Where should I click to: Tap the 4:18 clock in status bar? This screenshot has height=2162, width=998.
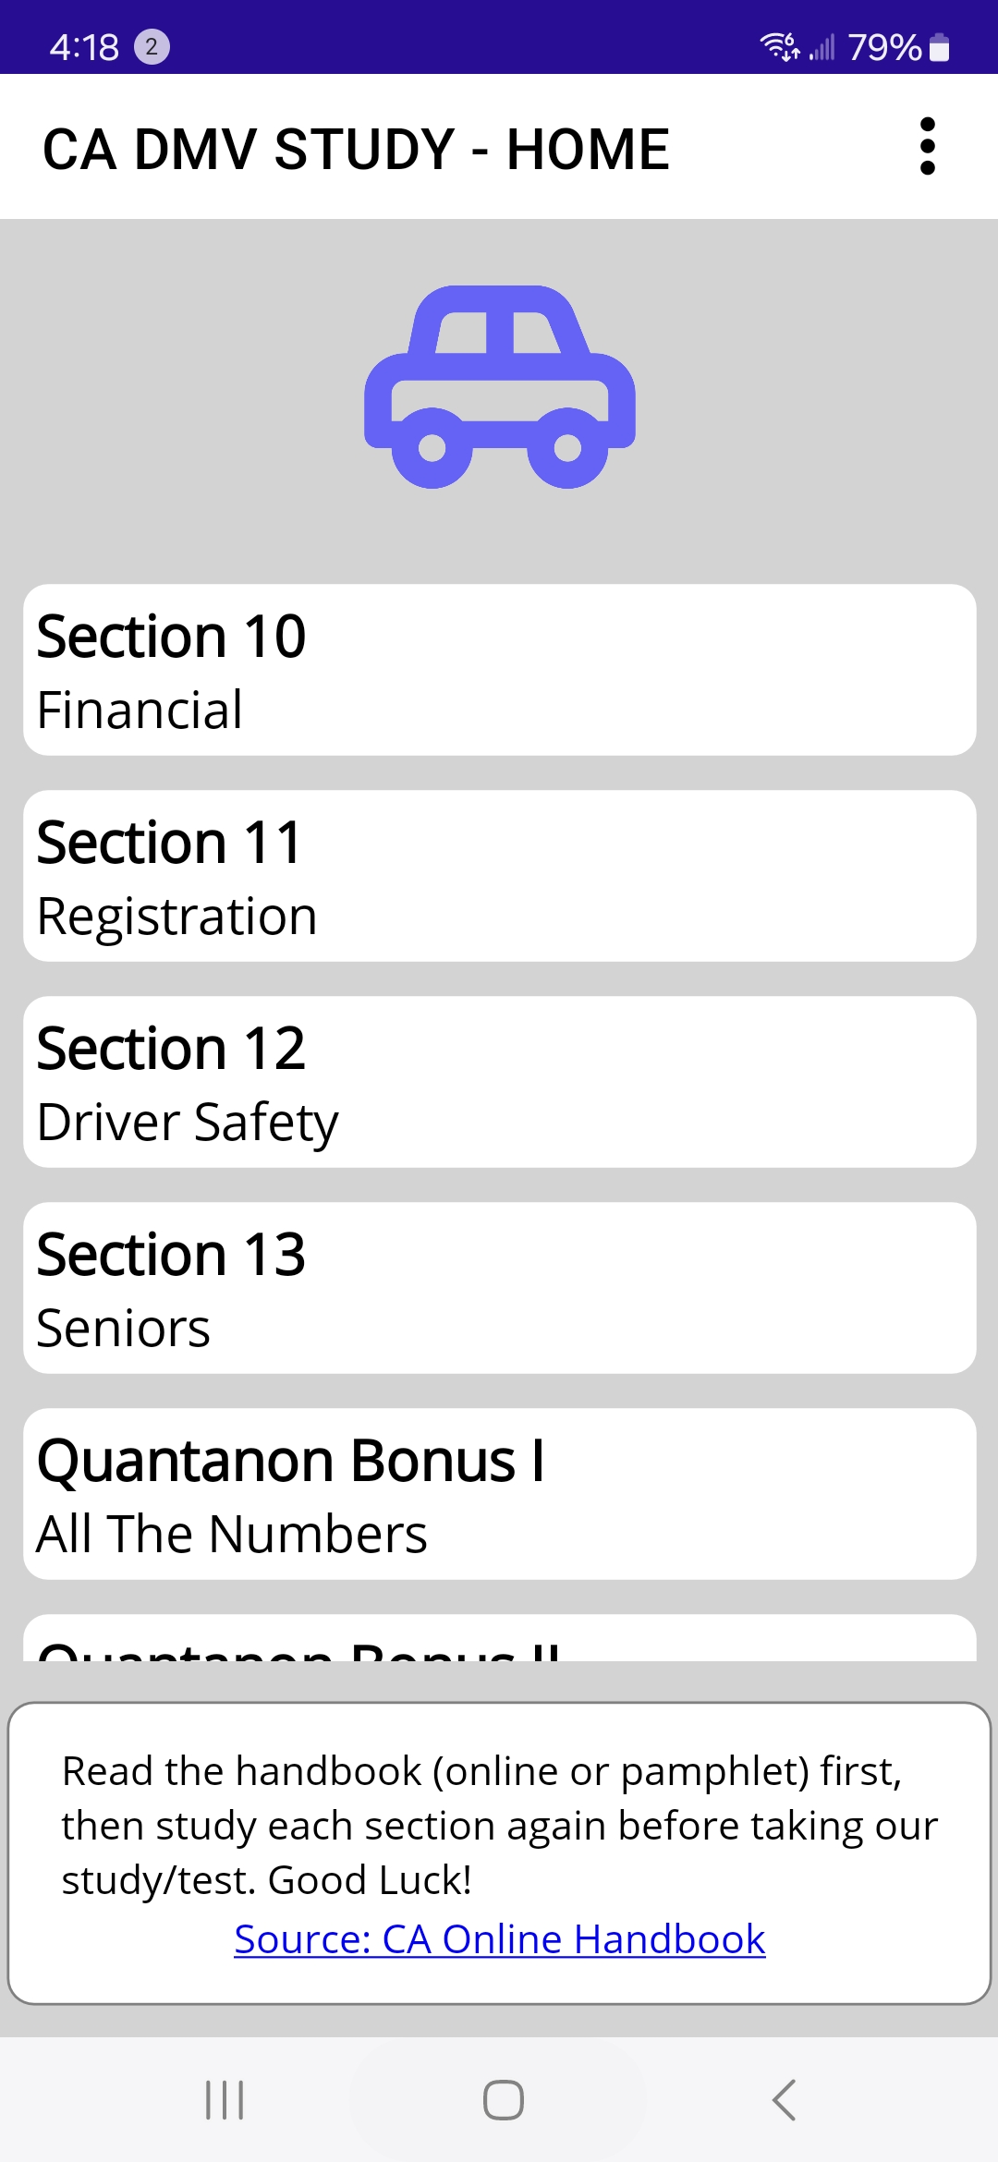coord(84,47)
